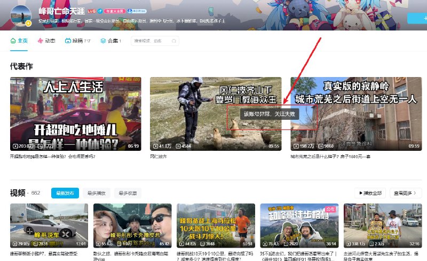Click the 06:19 duration on the 超跑 thumbnail
The image size is (427, 261).
pyautogui.click(x=133, y=146)
